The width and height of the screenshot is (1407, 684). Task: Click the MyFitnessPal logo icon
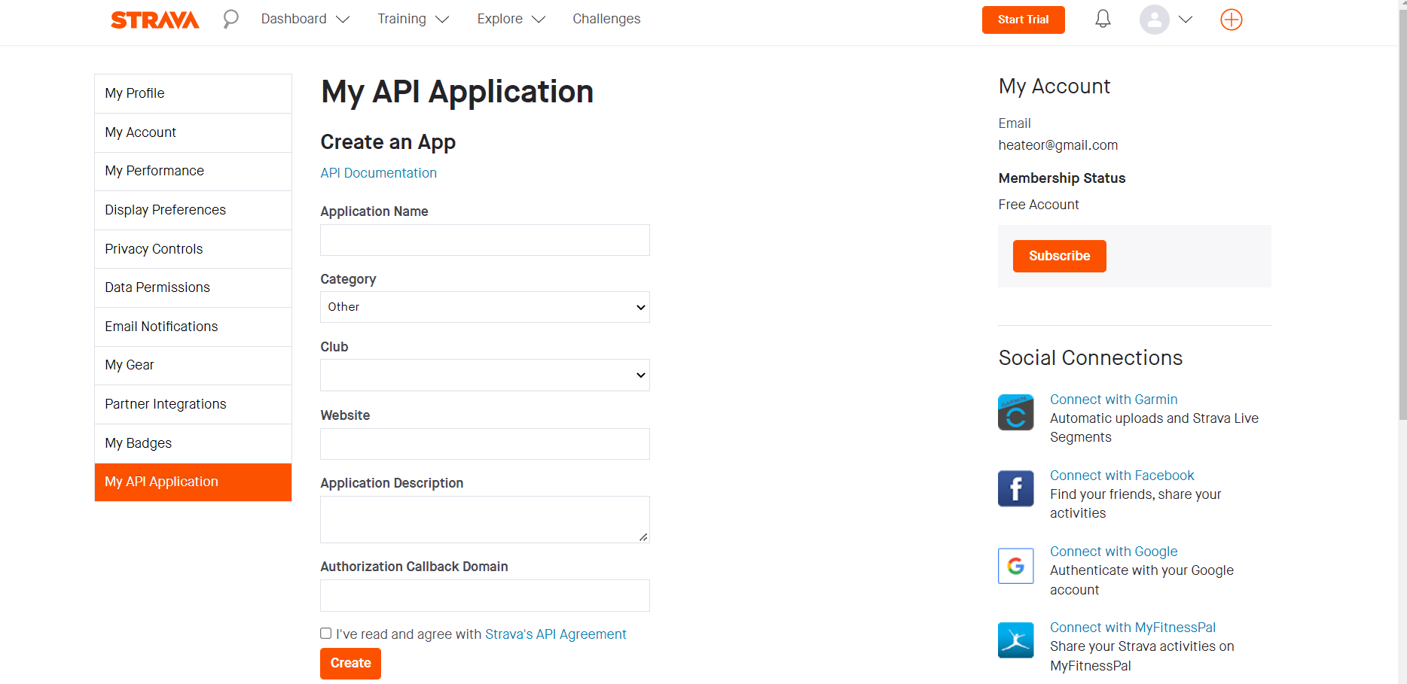(x=1015, y=640)
